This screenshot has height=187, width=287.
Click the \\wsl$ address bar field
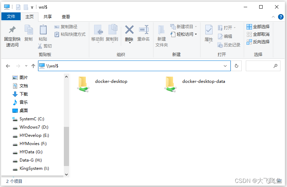[134, 66]
